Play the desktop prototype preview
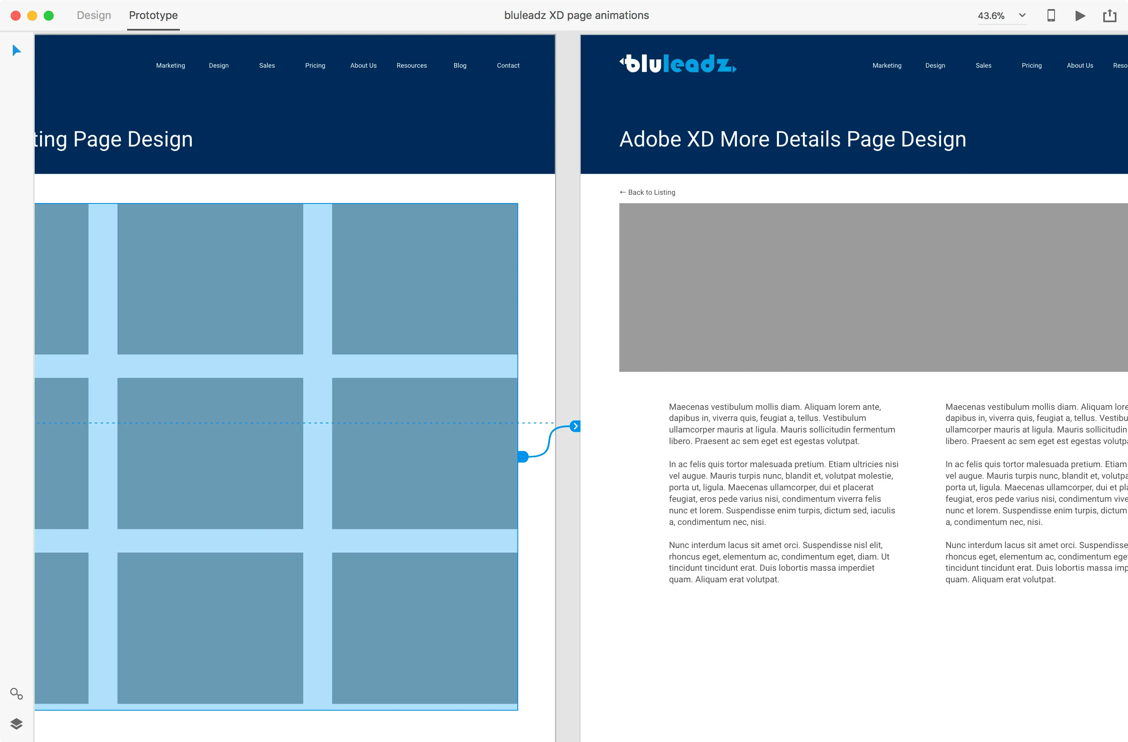This screenshot has width=1128, height=742. pyautogui.click(x=1080, y=15)
